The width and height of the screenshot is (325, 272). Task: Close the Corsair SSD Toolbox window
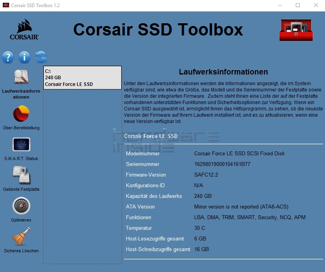pyautogui.click(x=316, y=5)
